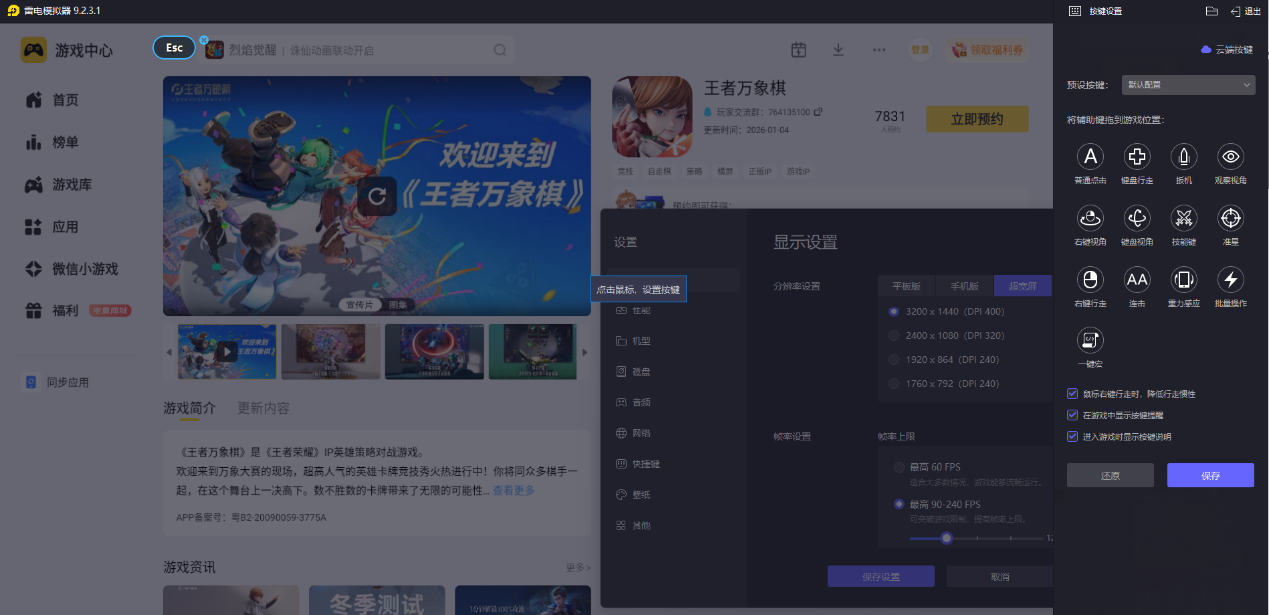This screenshot has width=1269, height=615.
Task: Click 领取福利券 coupon button
Action: pos(986,50)
